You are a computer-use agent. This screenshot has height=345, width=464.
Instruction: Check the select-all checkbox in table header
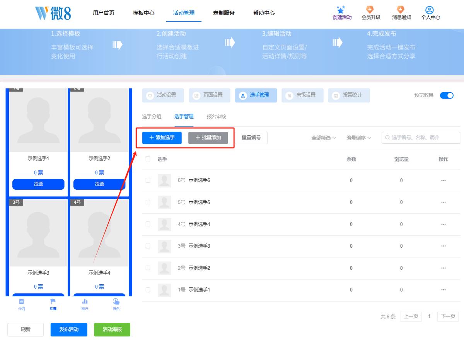pos(148,159)
